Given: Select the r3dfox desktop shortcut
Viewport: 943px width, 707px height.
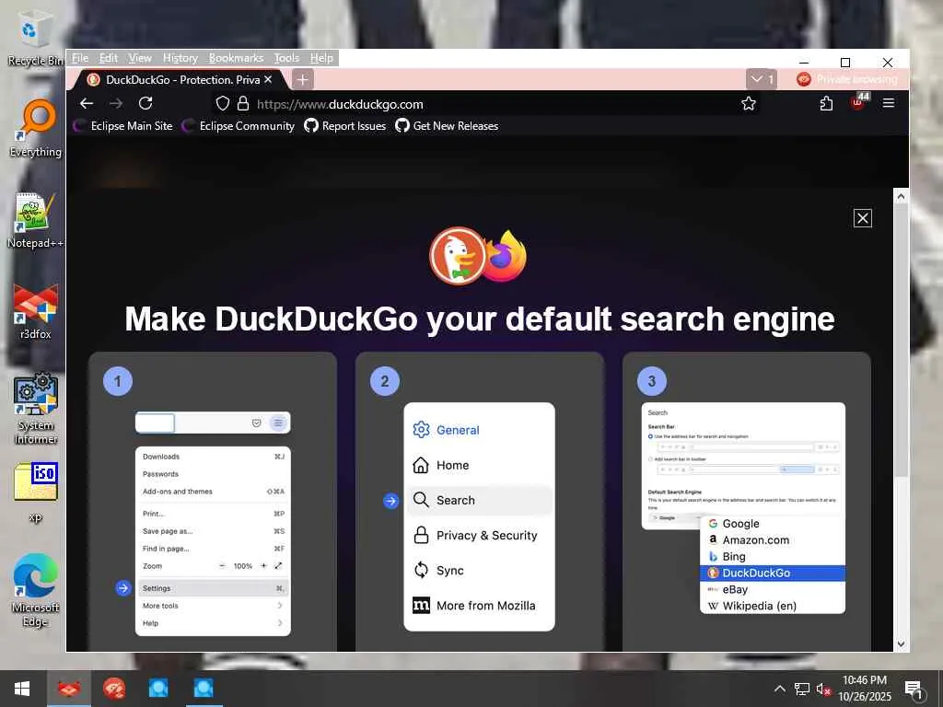Looking at the screenshot, I should pyautogui.click(x=36, y=313).
